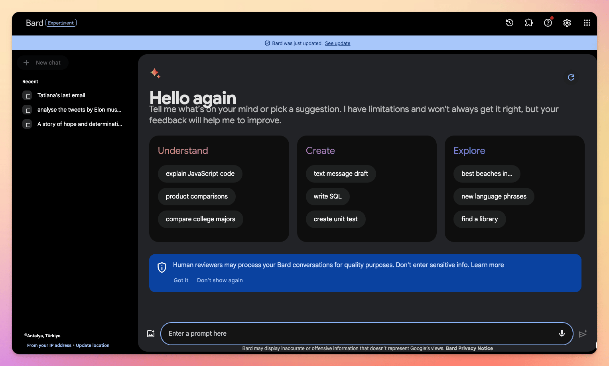
Task: Open the help question-mark icon
Action: tap(548, 23)
